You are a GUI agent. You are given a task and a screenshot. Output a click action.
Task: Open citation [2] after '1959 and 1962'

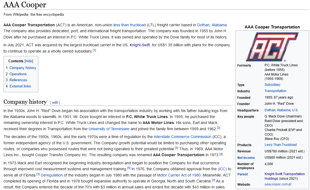218,128
